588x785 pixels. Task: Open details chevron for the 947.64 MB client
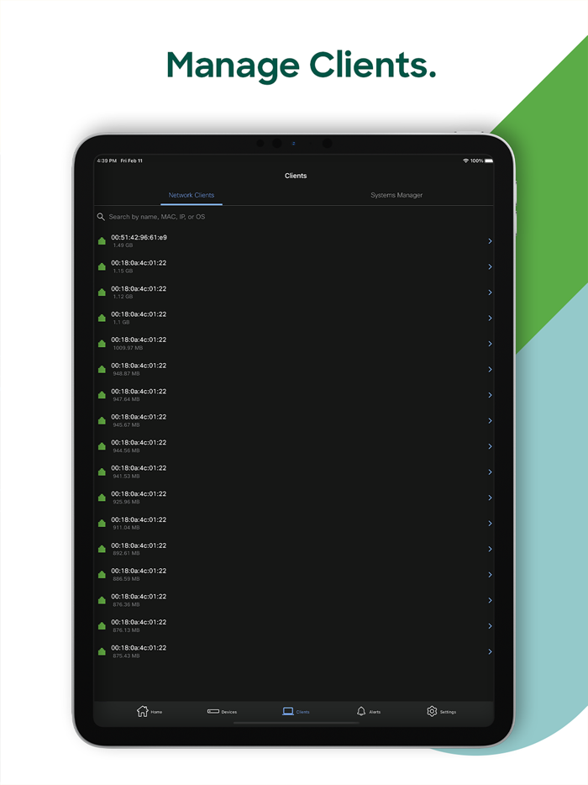point(490,395)
